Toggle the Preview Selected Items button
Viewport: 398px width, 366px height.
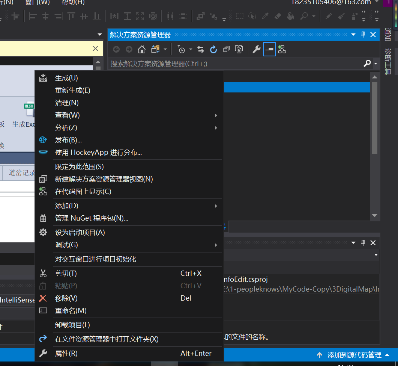(269, 49)
